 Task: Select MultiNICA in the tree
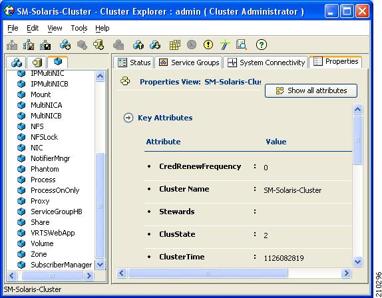coord(47,105)
